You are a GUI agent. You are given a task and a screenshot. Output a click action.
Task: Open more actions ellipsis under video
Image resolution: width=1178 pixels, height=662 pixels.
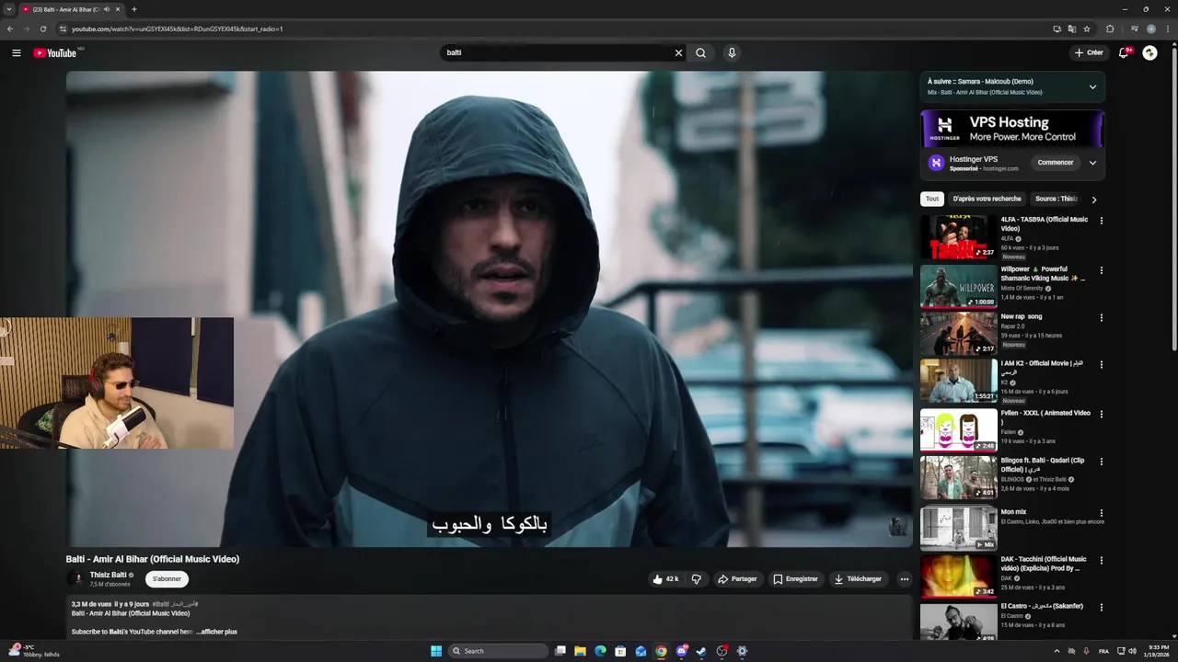click(905, 579)
